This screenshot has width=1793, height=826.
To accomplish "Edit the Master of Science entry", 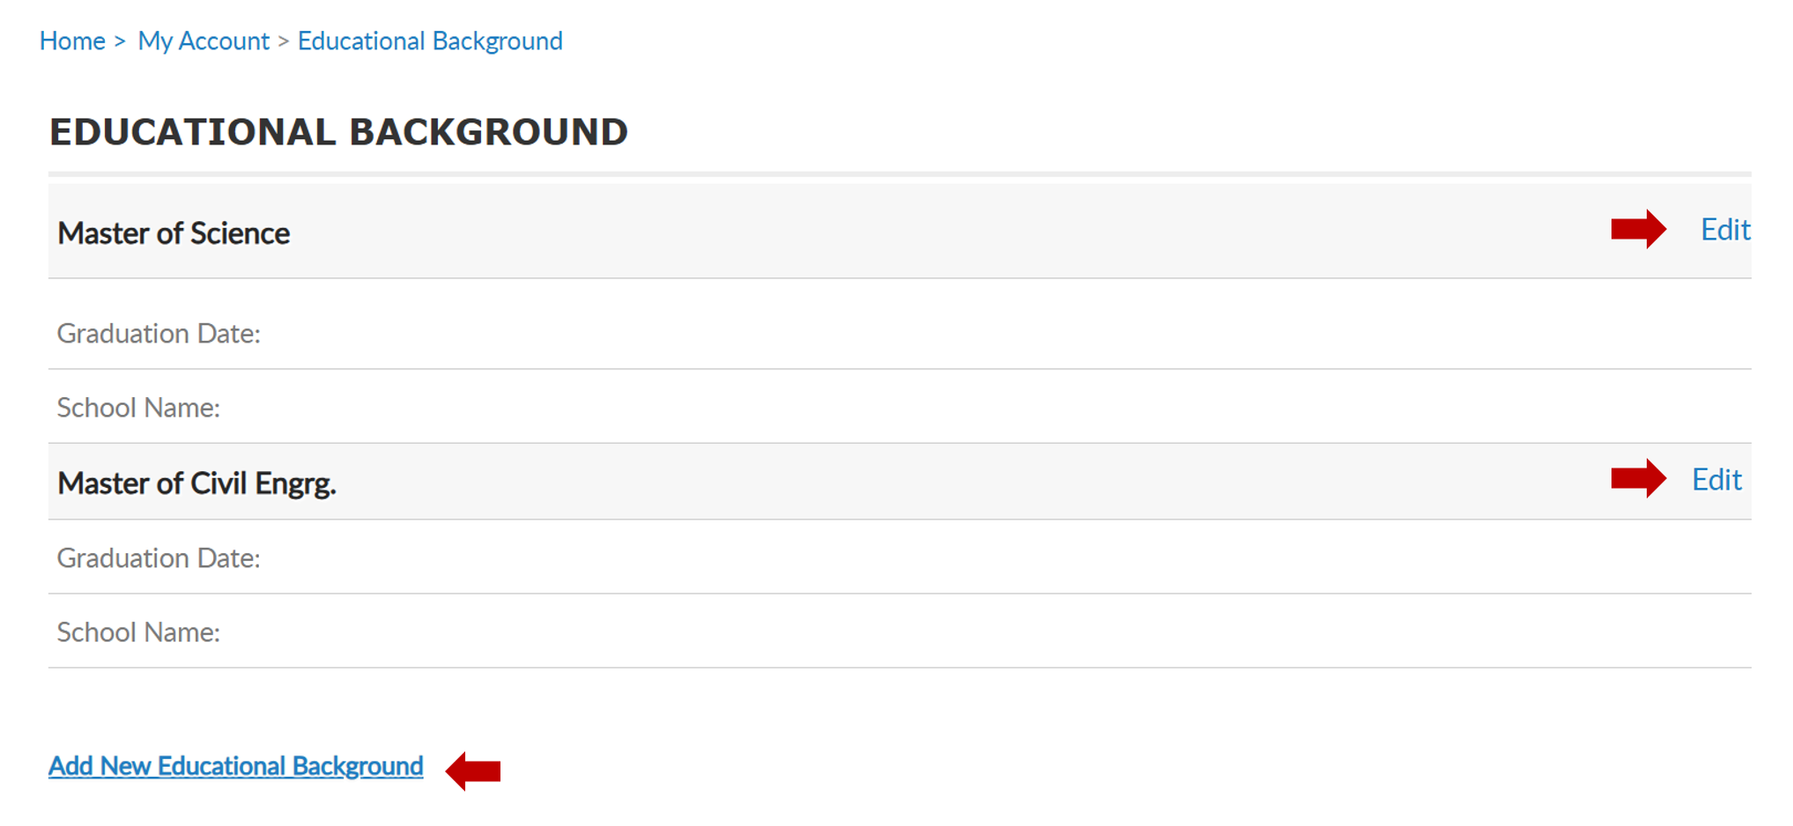I will pyautogui.click(x=1724, y=230).
